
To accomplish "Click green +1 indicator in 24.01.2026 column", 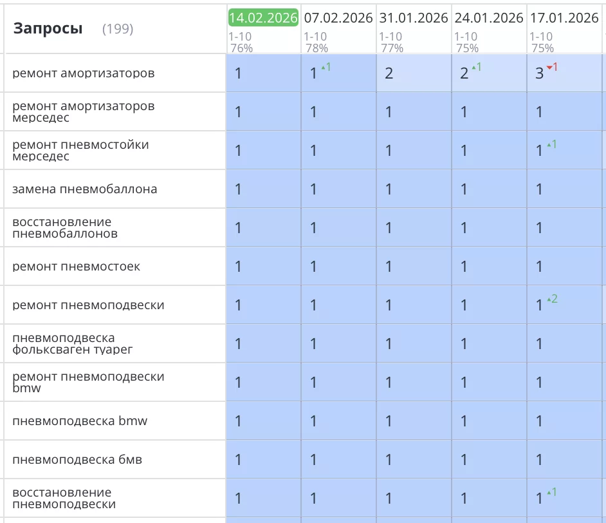I will point(477,67).
